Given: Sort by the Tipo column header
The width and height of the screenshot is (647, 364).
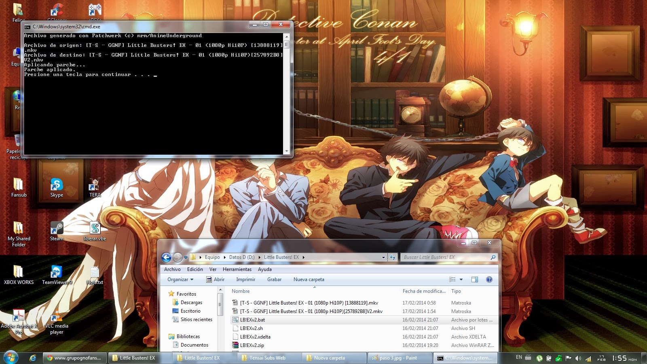Looking at the screenshot, I should click(472, 291).
